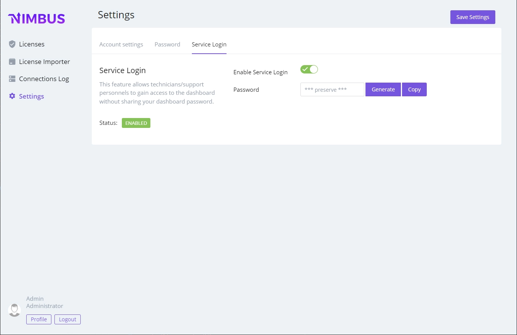Switch to the Password tab

pos(167,44)
